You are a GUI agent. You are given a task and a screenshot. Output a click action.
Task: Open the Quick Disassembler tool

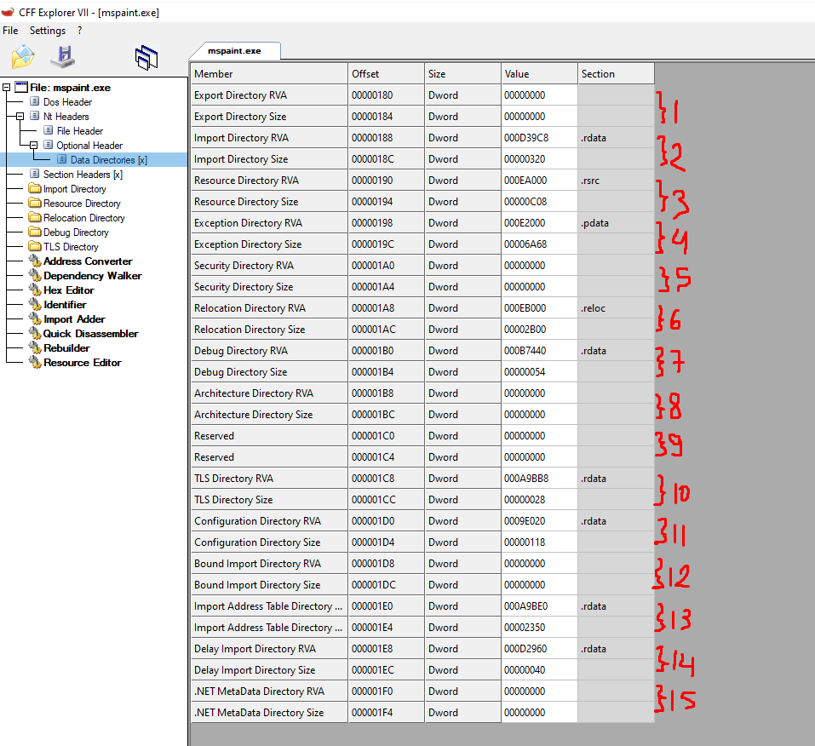click(x=90, y=334)
